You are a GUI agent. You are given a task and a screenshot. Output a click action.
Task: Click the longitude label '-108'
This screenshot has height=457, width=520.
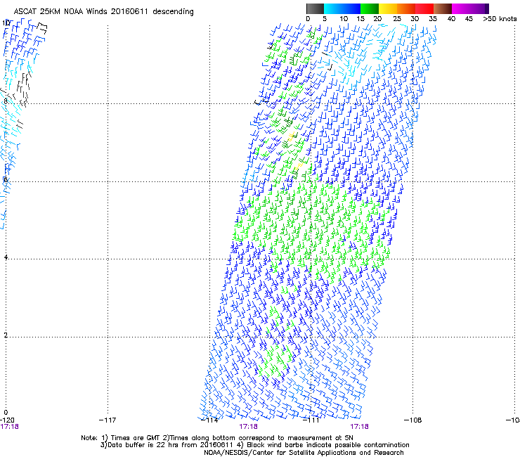pyautogui.click(x=413, y=420)
